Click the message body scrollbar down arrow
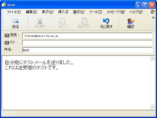Image resolution: width=157 pixels, height=118 pixels. (x=153, y=106)
